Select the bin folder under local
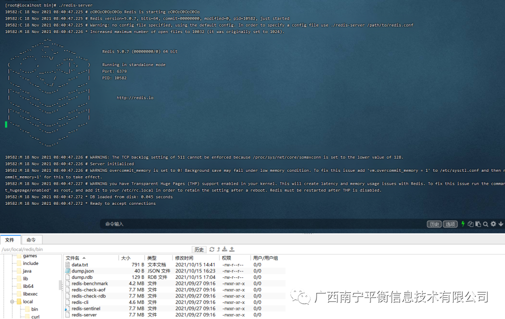 pyautogui.click(x=34, y=309)
